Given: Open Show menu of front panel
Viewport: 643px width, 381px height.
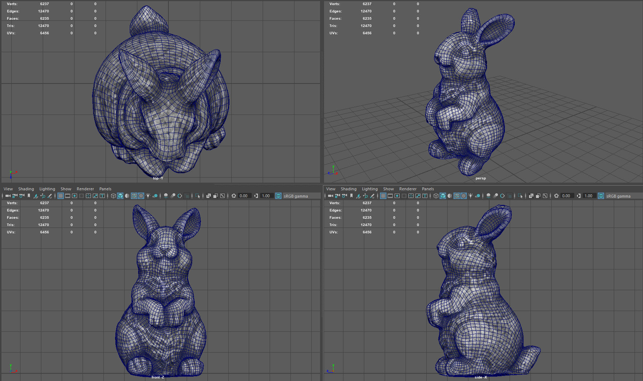Looking at the screenshot, I should tap(66, 189).
